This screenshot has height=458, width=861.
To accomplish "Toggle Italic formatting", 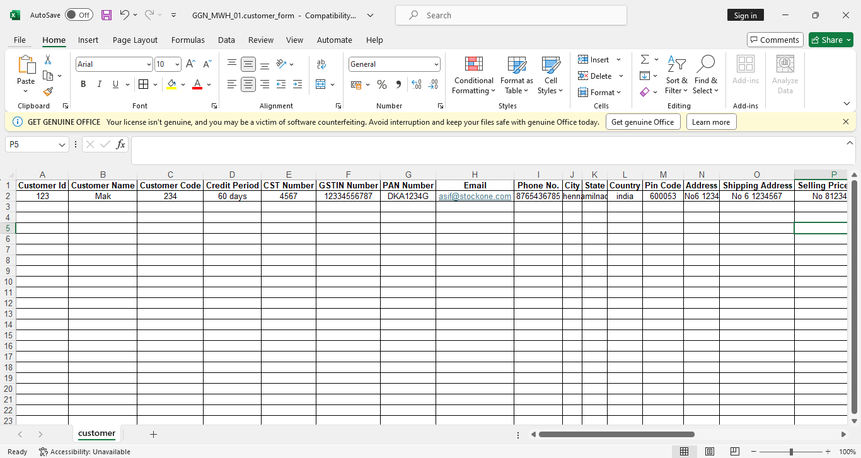I will pyautogui.click(x=99, y=84).
